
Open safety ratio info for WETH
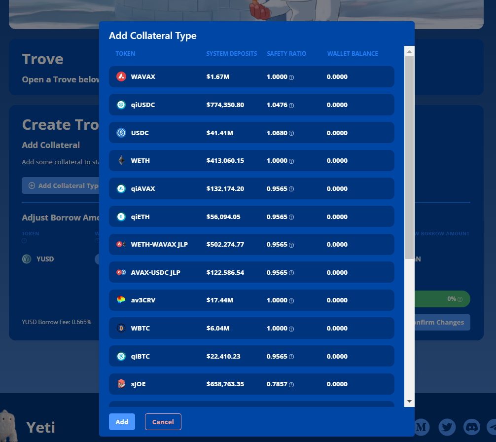tap(291, 161)
